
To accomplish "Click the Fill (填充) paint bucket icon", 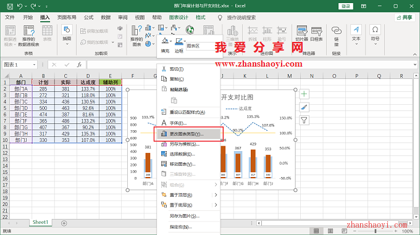I will pyautogui.click(x=165, y=41).
